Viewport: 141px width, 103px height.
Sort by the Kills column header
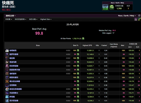click(x=97, y=45)
